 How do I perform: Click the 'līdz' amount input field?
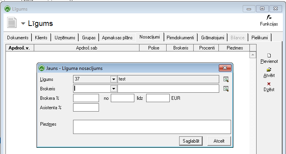158,98
